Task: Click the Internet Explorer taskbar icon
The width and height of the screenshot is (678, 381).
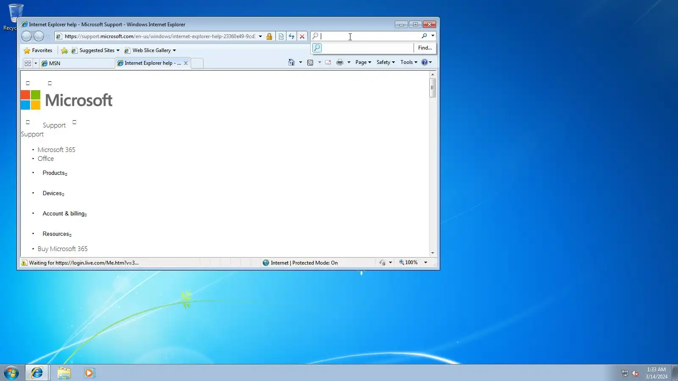Action: click(37, 373)
